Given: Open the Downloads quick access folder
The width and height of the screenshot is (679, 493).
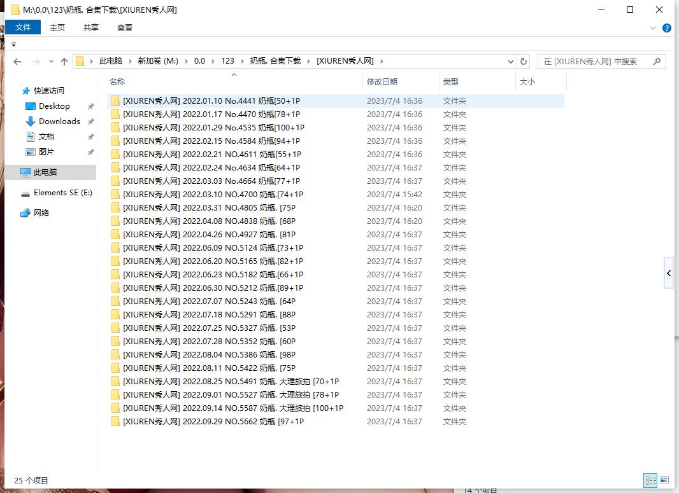Looking at the screenshot, I should tap(59, 122).
